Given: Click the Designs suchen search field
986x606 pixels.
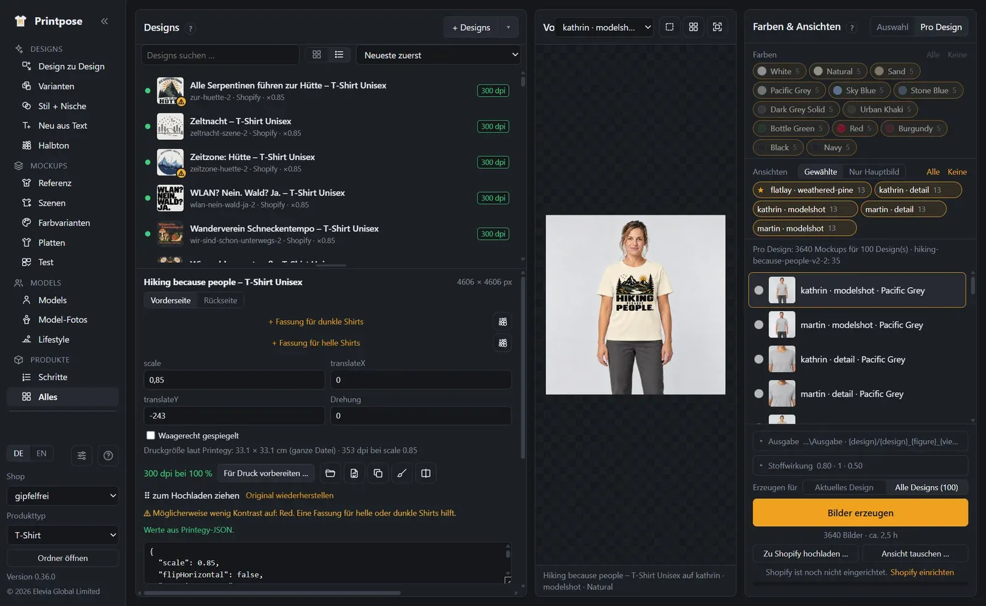Looking at the screenshot, I should tap(220, 55).
